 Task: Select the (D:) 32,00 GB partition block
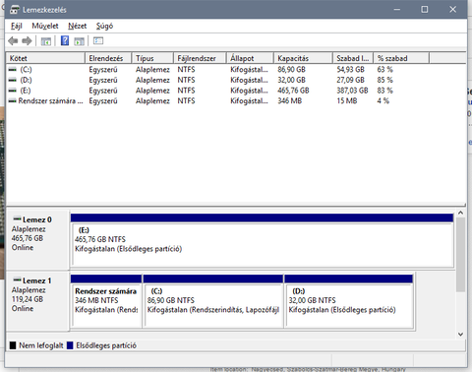coord(349,301)
